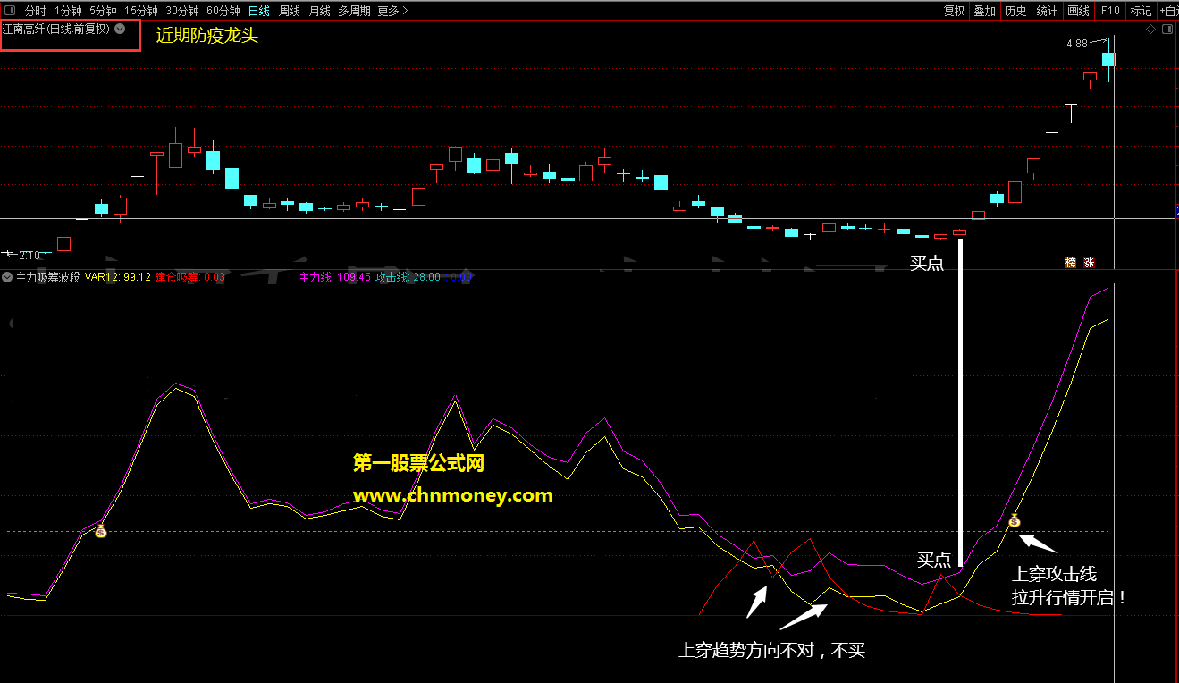Click the latest cyan candlestick at 4.88
1179x683 pixels.
click(x=1108, y=59)
